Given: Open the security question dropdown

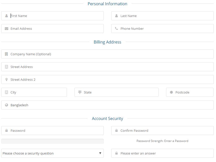Looking at the screenshot, I should pyautogui.click(x=50, y=153).
